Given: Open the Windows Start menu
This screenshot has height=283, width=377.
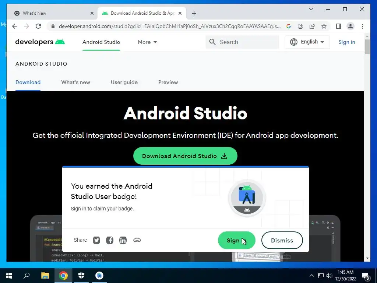Looking at the screenshot, I should tap(9, 276).
